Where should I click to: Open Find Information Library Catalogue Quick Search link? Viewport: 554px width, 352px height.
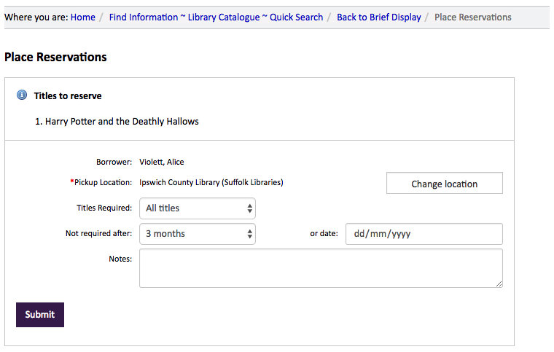pyautogui.click(x=216, y=17)
